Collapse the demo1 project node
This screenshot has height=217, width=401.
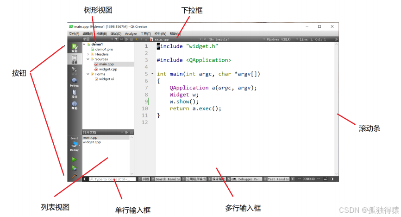84,44
